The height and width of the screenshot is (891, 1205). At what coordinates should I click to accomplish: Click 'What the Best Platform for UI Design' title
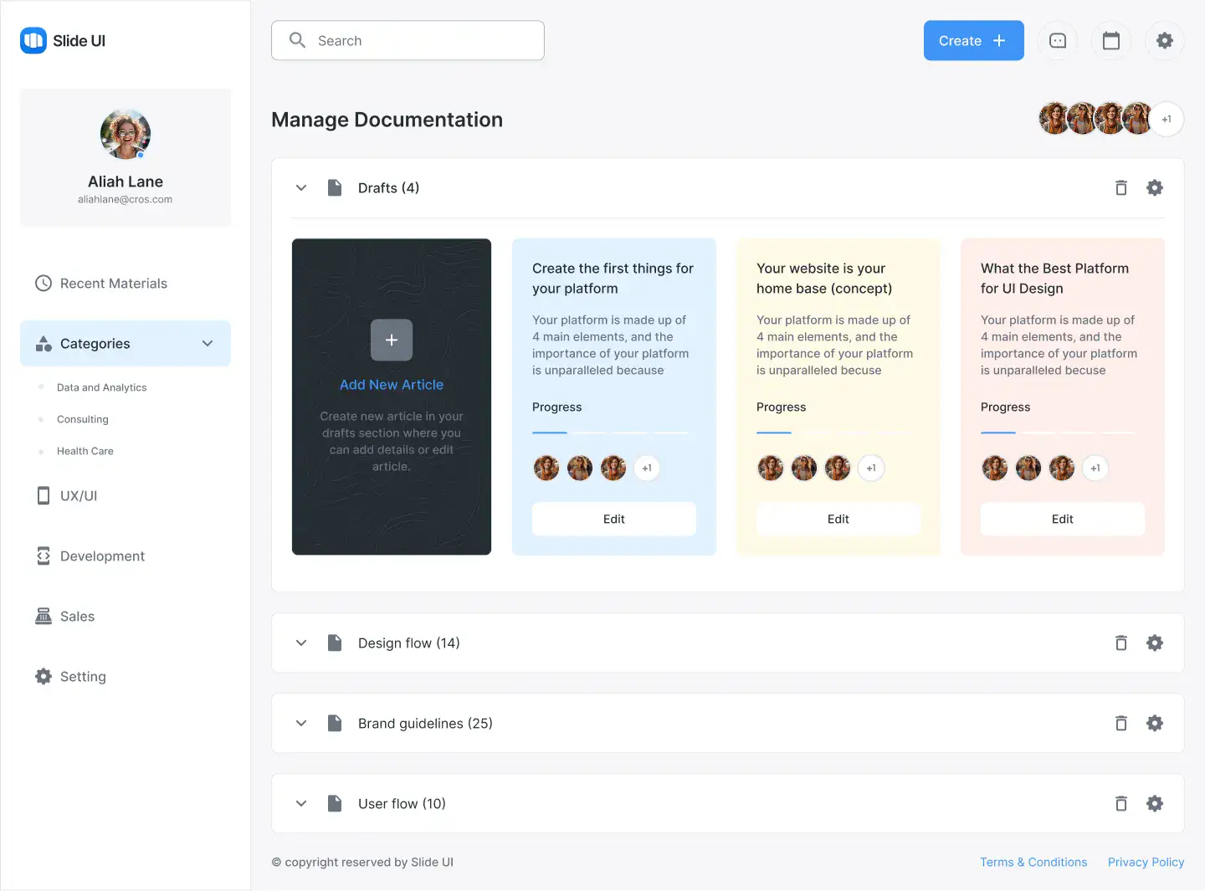(x=1054, y=278)
